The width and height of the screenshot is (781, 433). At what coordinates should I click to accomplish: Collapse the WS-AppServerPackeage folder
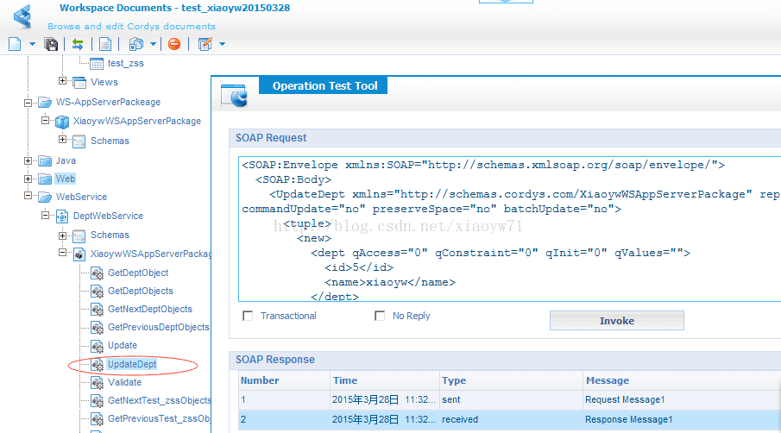point(28,103)
